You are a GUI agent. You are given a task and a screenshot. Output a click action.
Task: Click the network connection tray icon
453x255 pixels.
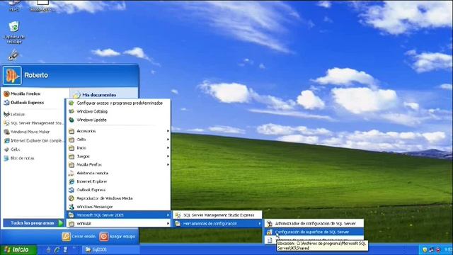[x=431, y=249]
